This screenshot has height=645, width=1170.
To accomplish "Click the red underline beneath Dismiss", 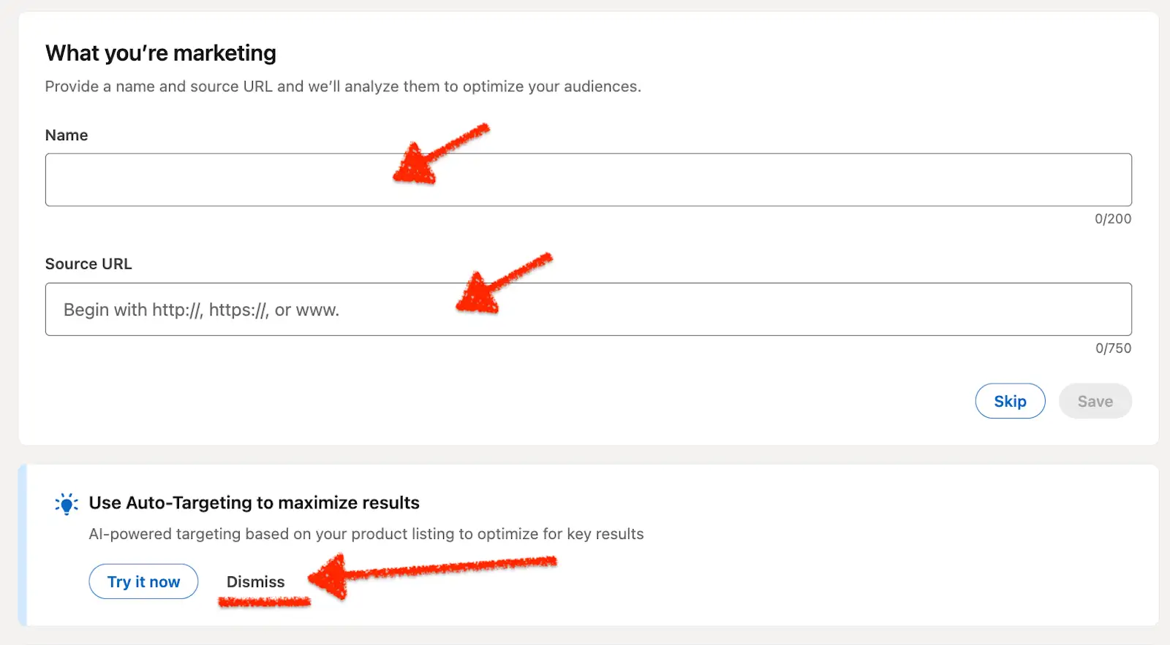I will point(265,602).
